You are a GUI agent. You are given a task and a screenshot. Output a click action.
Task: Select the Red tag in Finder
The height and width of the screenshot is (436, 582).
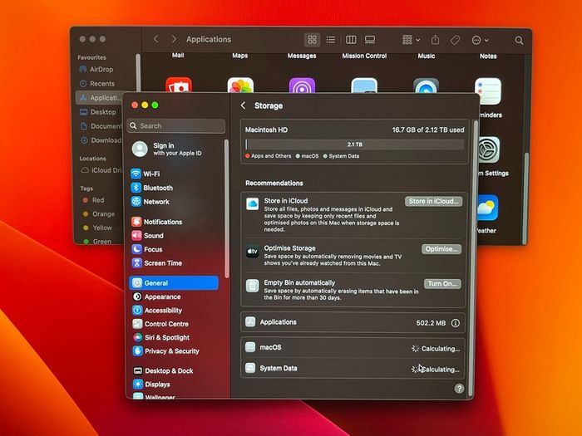(93, 200)
